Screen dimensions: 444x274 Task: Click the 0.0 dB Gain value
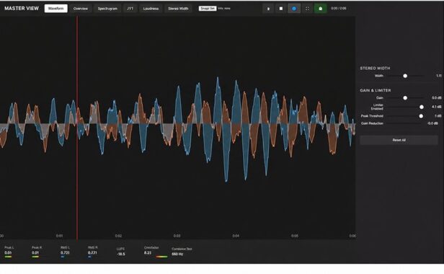pyautogui.click(x=437, y=98)
